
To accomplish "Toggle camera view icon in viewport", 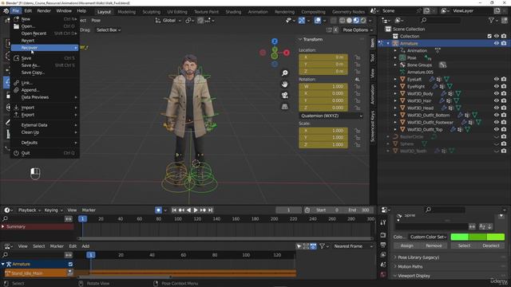I will pos(285,96).
